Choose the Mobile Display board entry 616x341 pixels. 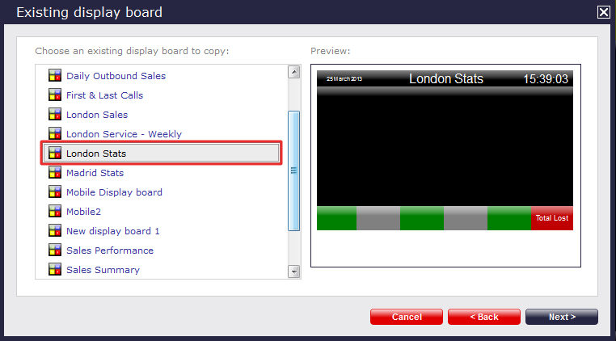114,192
